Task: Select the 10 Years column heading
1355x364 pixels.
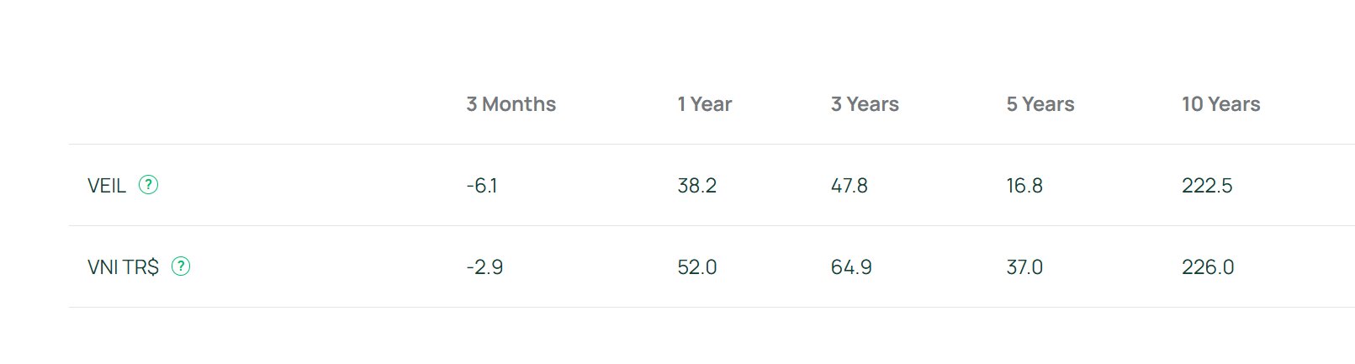Action: [1220, 104]
